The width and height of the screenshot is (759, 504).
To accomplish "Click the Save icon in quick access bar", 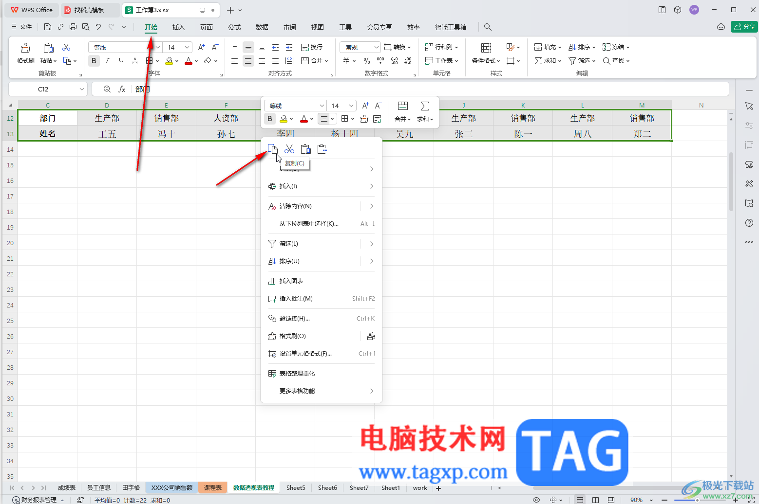I will pos(48,27).
